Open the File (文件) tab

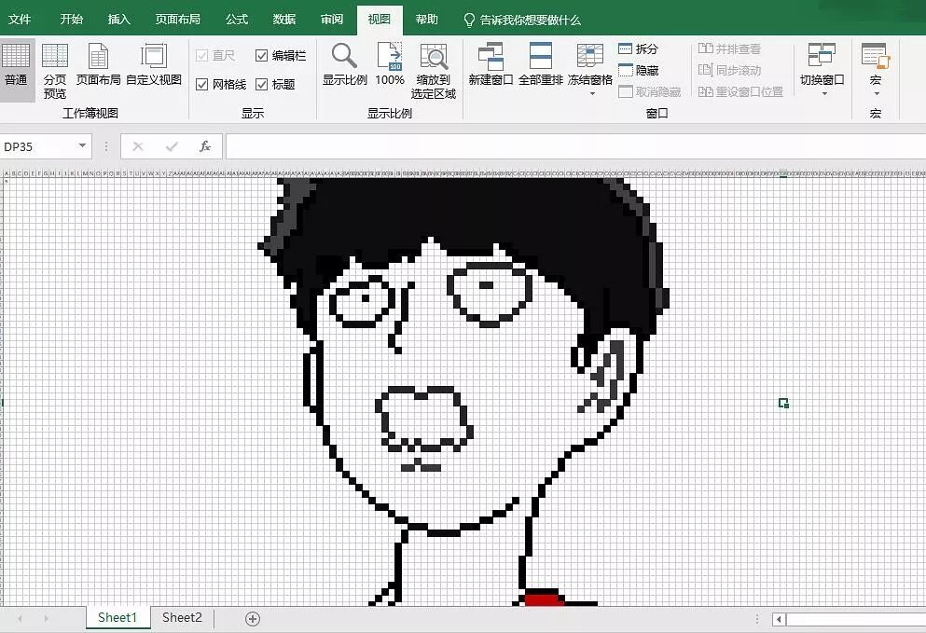20,19
